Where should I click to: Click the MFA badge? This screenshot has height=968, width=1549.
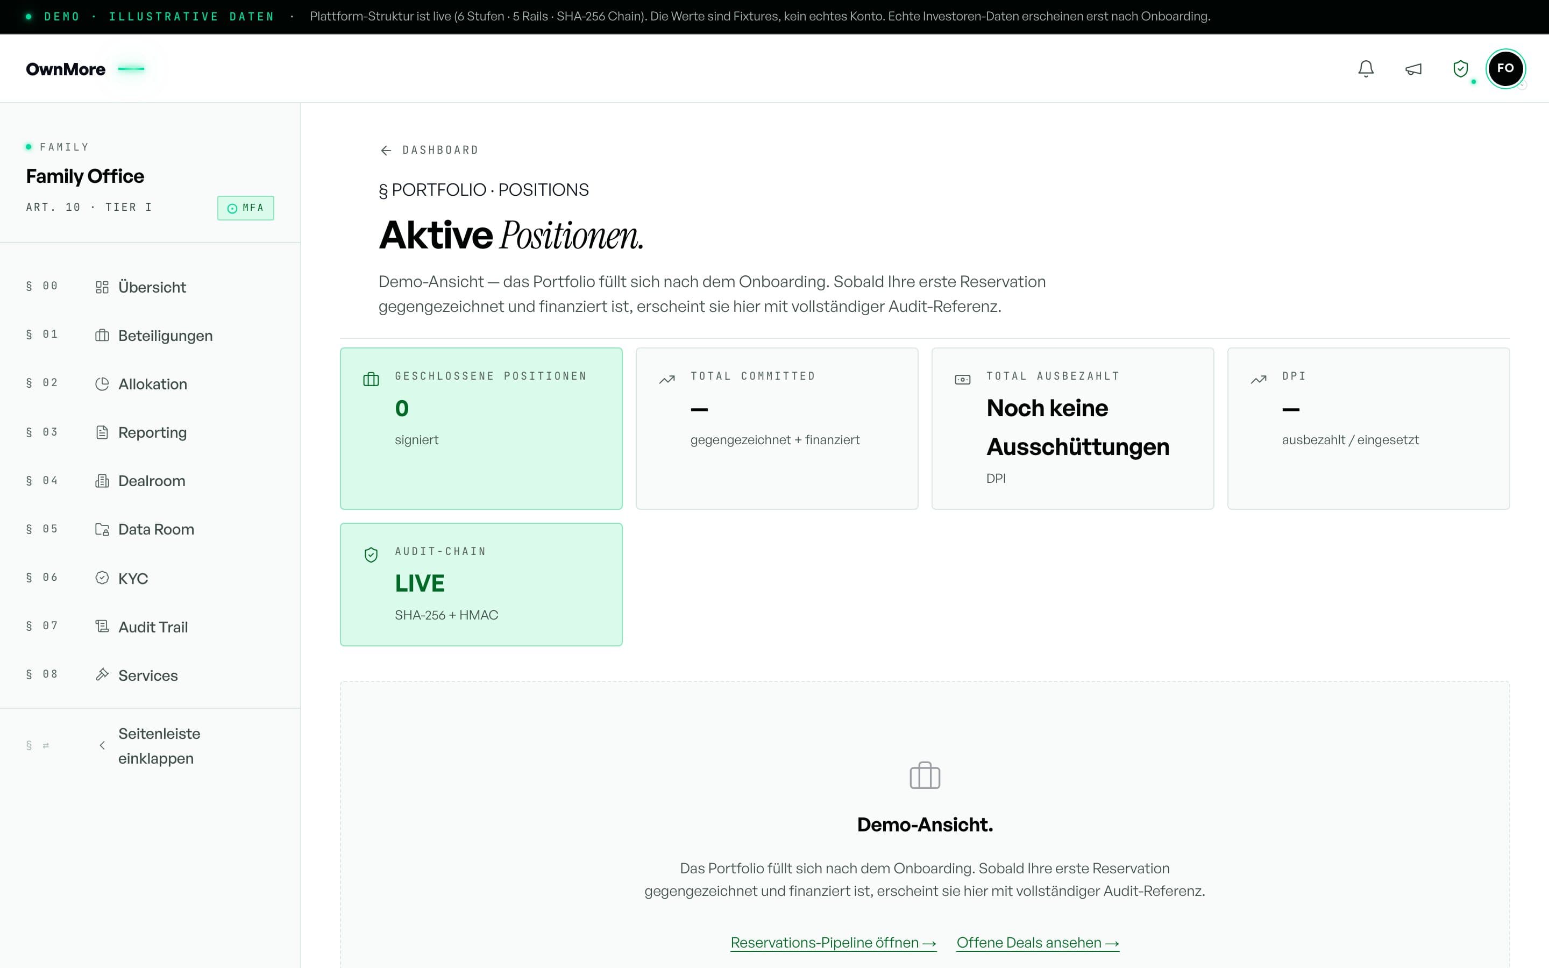(246, 208)
